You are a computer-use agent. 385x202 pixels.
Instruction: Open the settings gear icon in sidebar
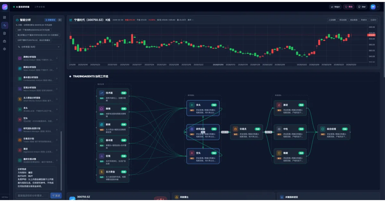tap(4, 49)
